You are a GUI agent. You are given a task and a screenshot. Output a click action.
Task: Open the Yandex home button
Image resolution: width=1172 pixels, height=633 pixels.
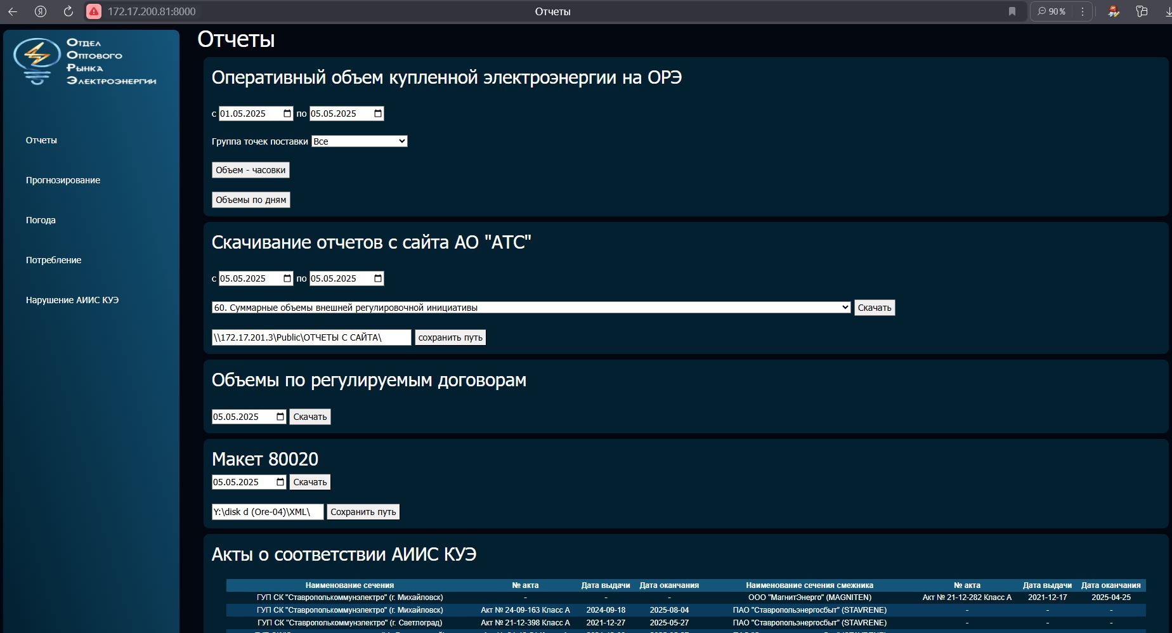tap(41, 11)
